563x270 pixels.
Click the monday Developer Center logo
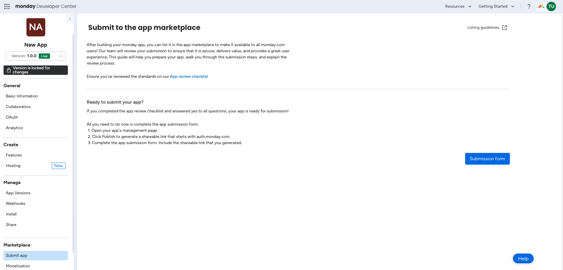tap(46, 6)
